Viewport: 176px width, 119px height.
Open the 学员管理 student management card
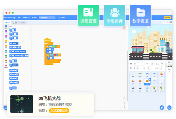(x=114, y=16)
